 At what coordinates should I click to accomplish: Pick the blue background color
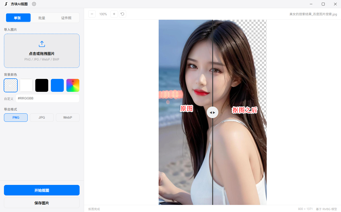tap(57, 85)
